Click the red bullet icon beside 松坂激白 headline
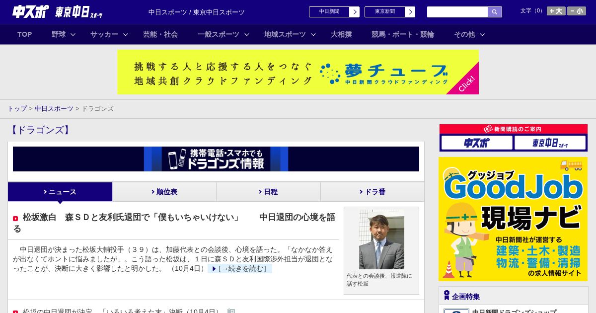 [x=15, y=219]
